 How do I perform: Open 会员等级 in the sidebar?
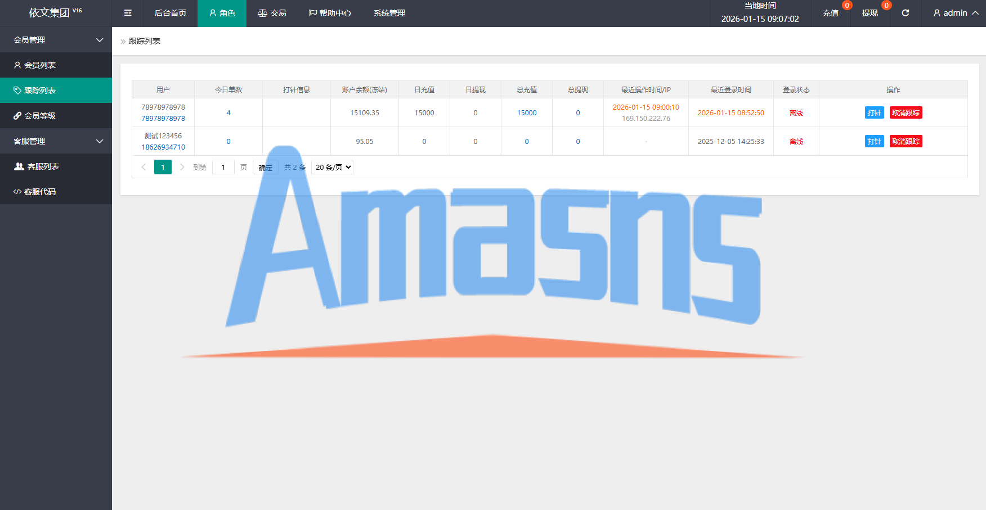pos(56,116)
